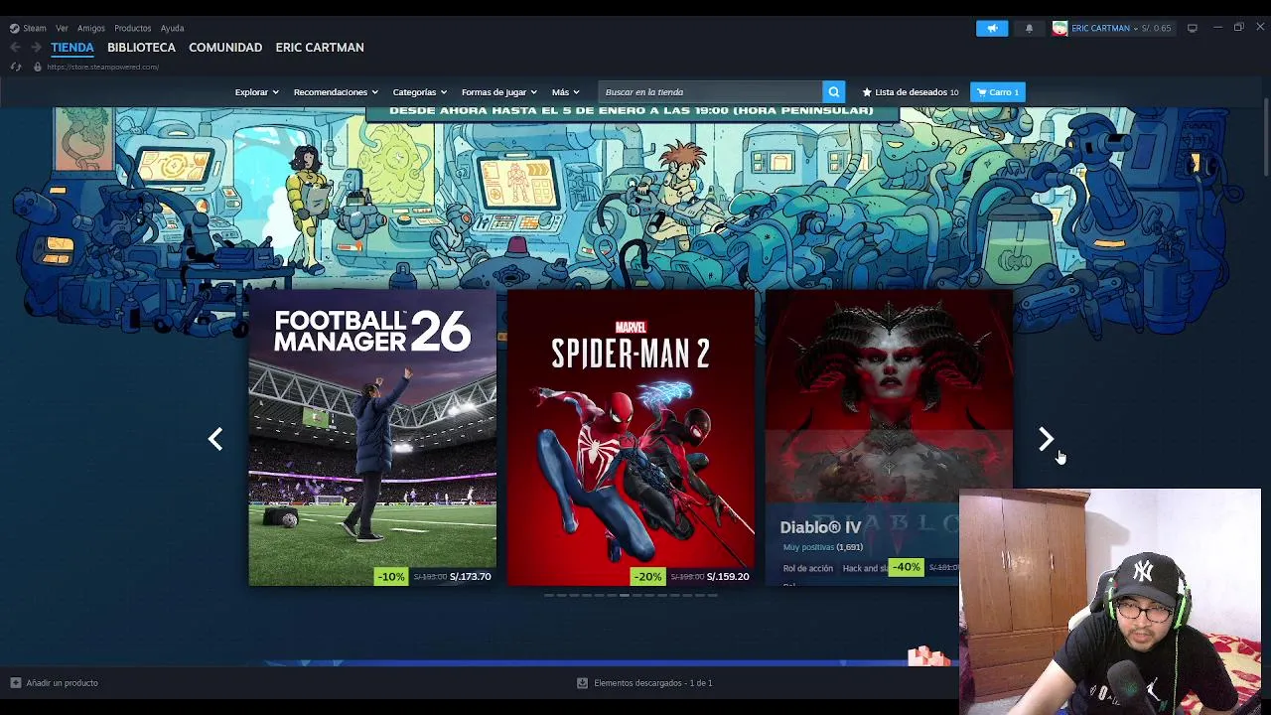This screenshot has width=1271, height=715.
Task: Show next carousel games with right arrow
Action: click(x=1046, y=439)
